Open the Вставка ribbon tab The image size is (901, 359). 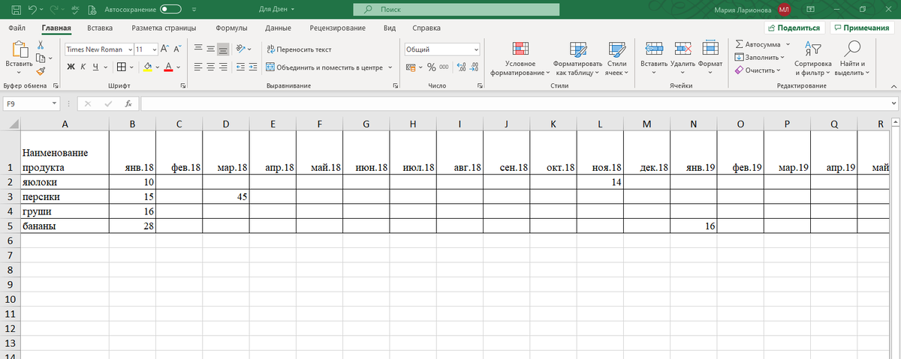[100, 28]
